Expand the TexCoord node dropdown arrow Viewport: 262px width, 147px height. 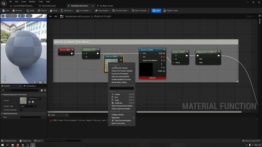(x=72, y=50)
